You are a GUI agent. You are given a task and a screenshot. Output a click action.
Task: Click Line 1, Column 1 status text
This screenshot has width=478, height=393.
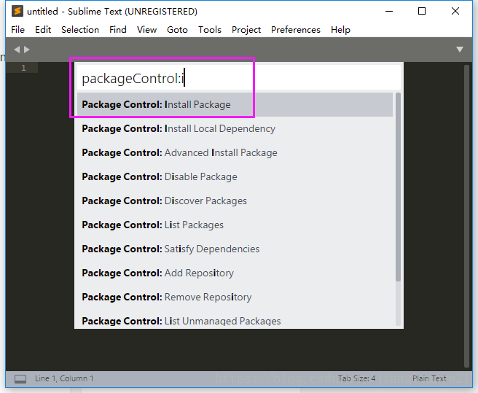[64, 378]
